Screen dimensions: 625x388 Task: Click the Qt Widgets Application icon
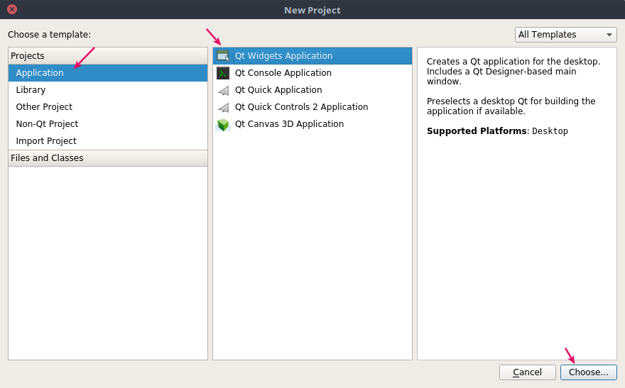223,56
